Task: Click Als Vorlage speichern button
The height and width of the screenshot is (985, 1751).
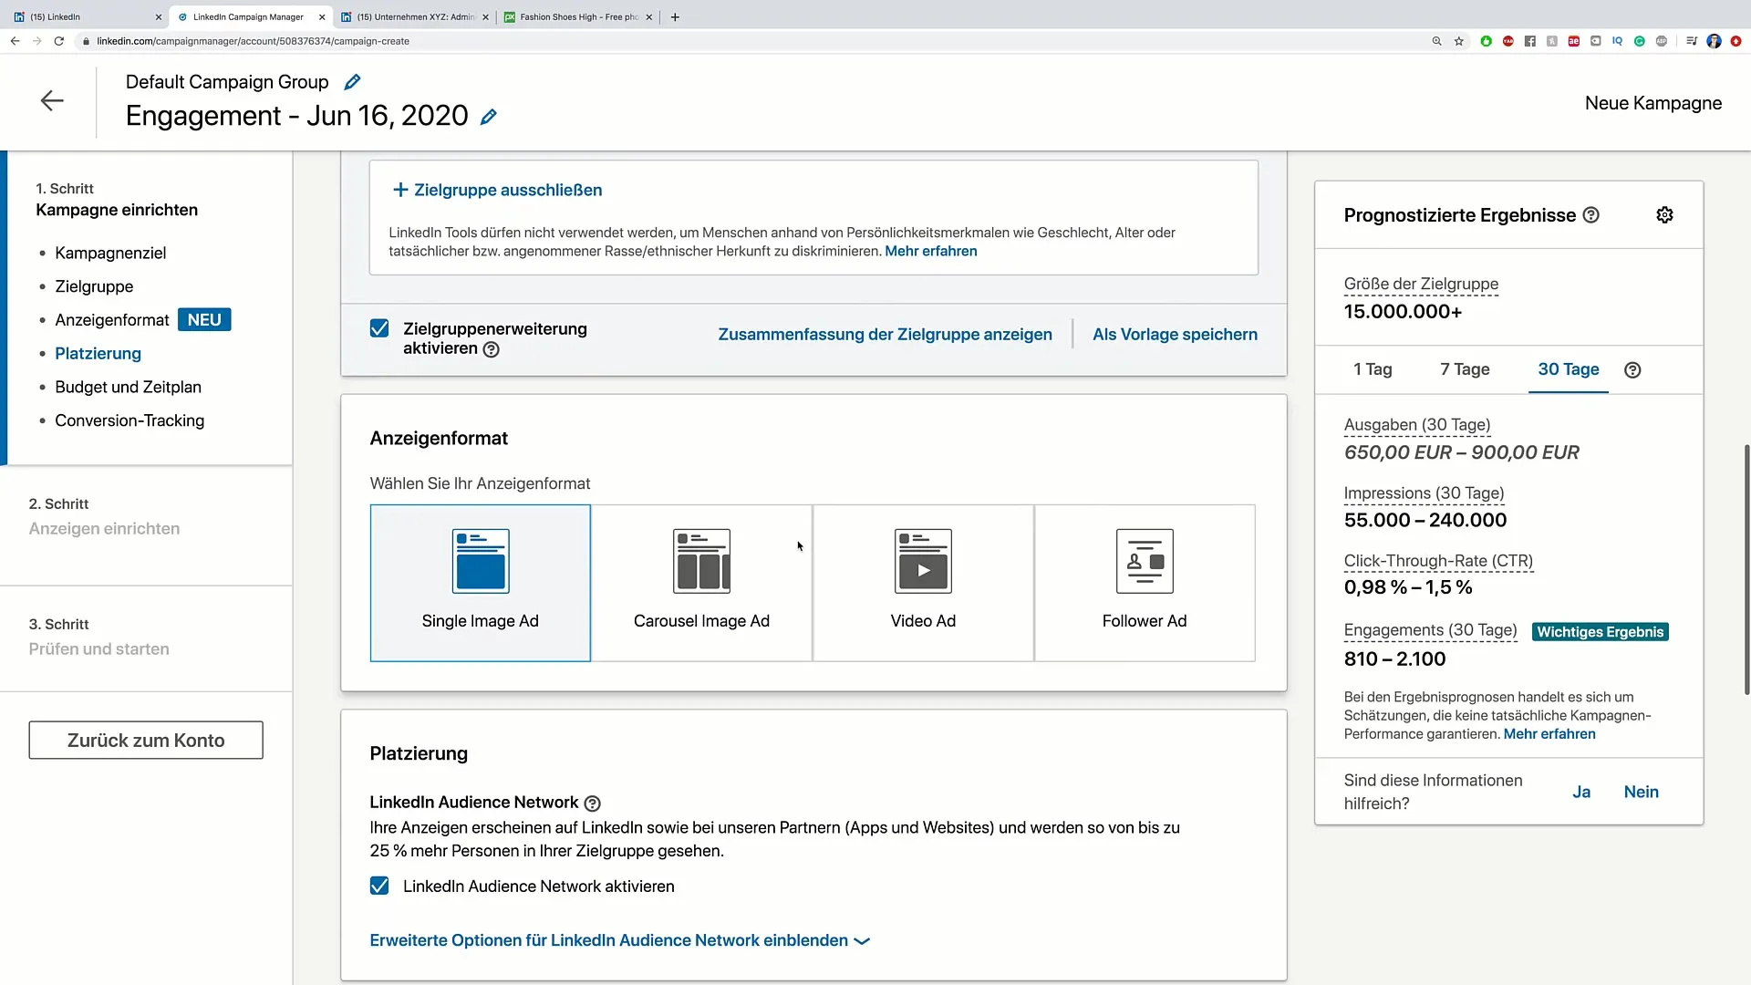Action: point(1175,335)
